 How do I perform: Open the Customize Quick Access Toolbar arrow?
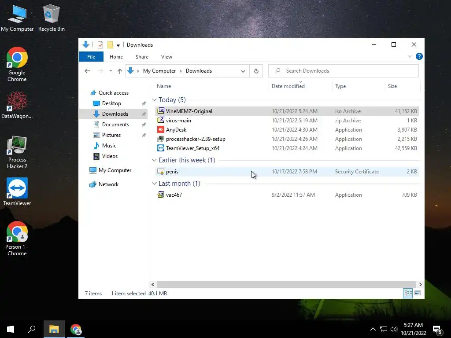pos(118,45)
